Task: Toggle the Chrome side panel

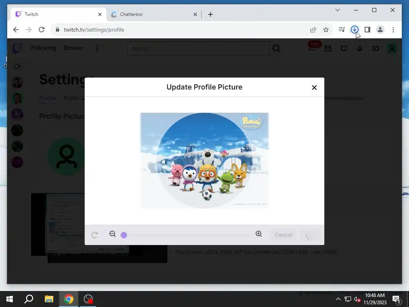Action: [x=367, y=30]
